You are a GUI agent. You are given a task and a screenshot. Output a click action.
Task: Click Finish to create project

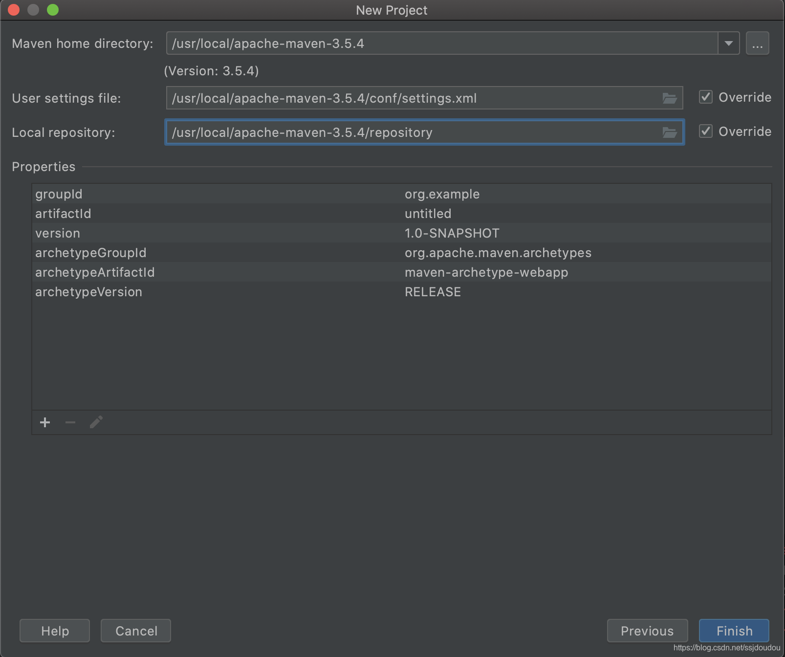(734, 631)
